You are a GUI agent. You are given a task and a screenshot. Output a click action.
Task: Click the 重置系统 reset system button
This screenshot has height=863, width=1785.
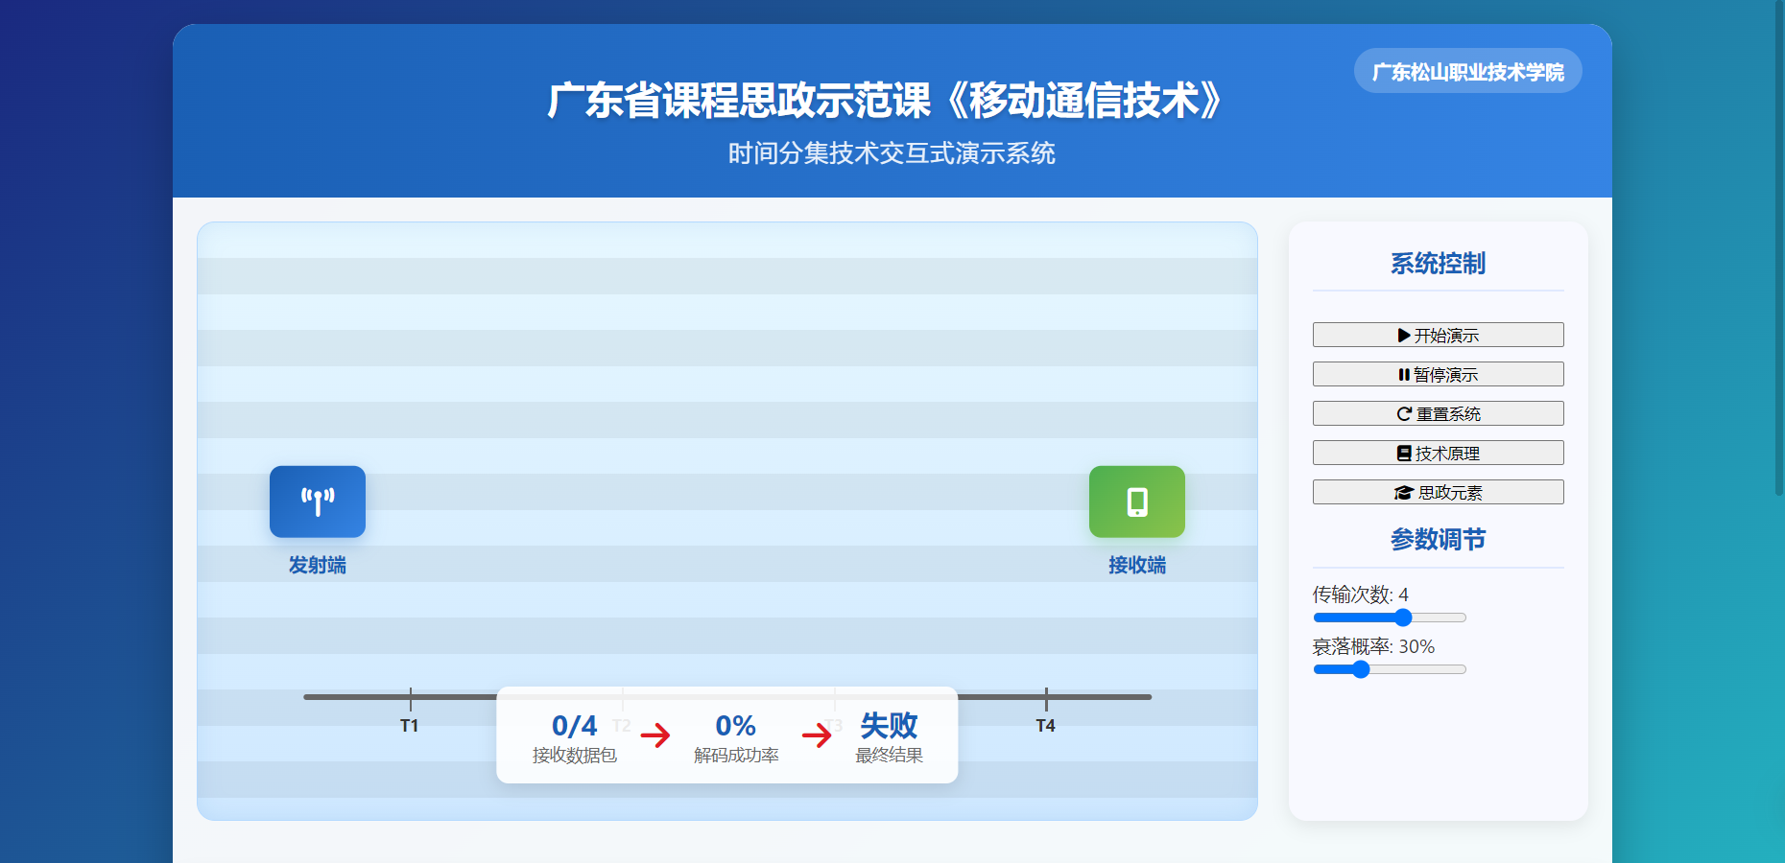1438,413
